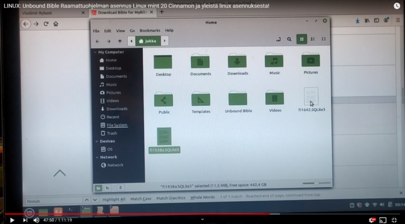Image resolution: width=405 pixels, height=224 pixels.
Task: Adjust the icon zoom slider
Action: click(316, 183)
